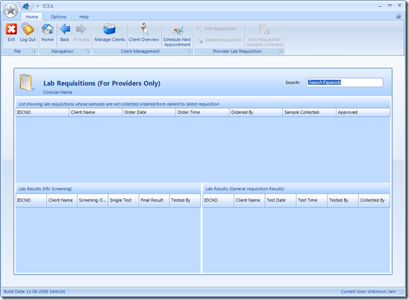Click the blue Back arrow
The height and width of the screenshot is (300, 409).
coord(65,29)
